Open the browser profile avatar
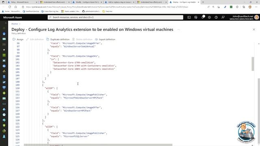 (250, 7)
